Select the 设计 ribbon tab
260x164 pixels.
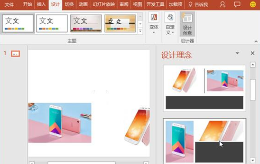coord(55,5)
